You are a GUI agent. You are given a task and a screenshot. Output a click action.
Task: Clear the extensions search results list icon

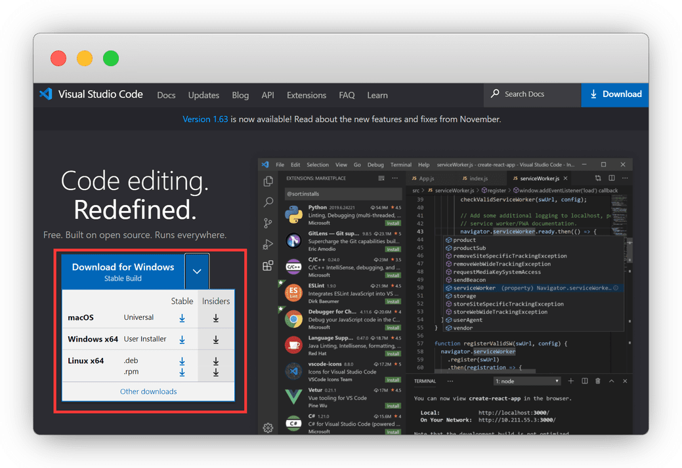(x=381, y=178)
